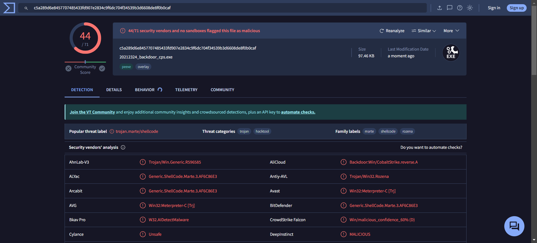Image resolution: width=537 pixels, height=243 pixels.
Task: Click the Bkav Pro detection alert icon
Action: [x=143, y=220]
